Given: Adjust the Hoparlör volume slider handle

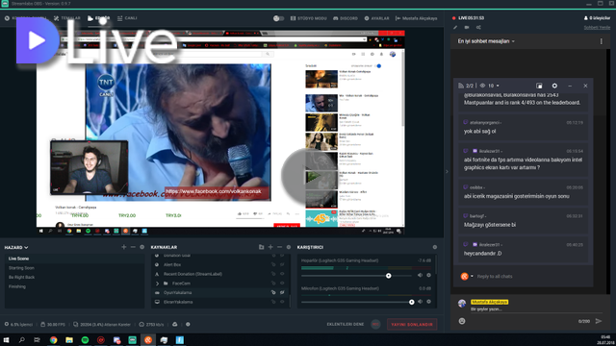Looking at the screenshot, I should pos(389,276).
